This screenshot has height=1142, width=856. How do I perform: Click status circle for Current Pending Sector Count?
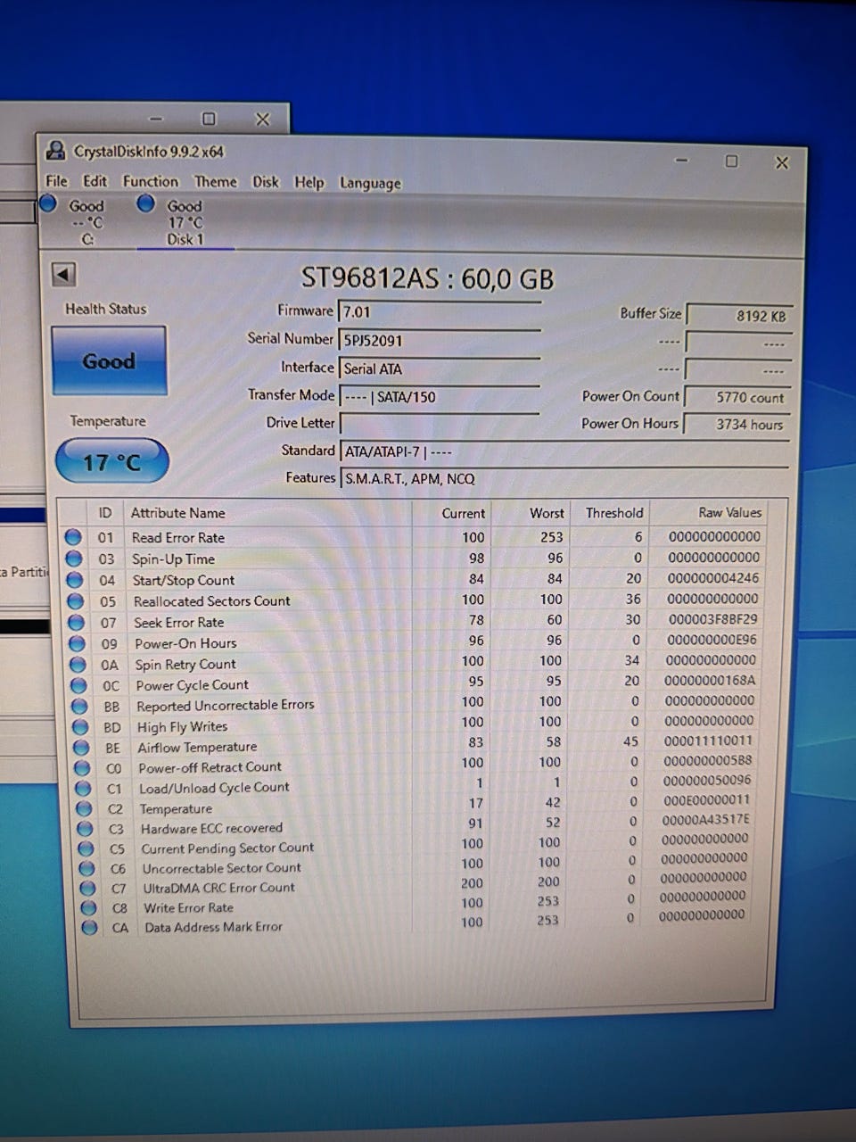pos(86,849)
